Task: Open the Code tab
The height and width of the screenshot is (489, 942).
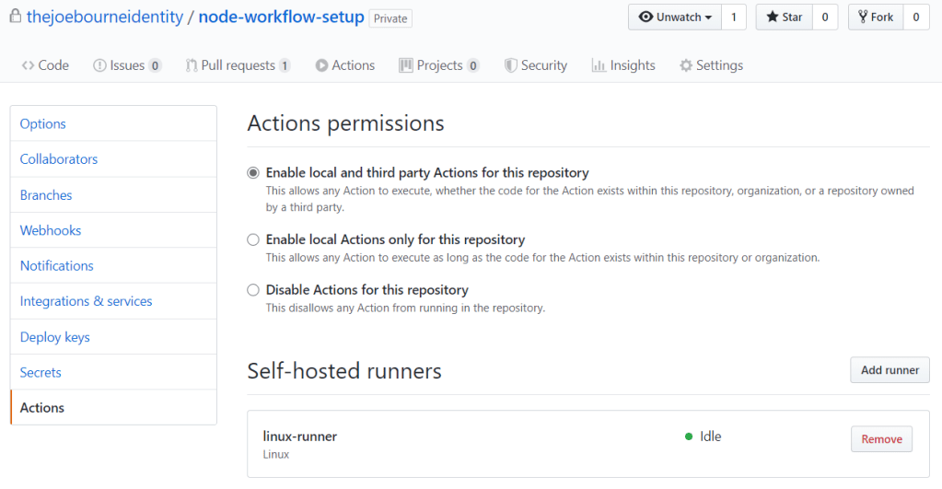Action: tap(45, 65)
